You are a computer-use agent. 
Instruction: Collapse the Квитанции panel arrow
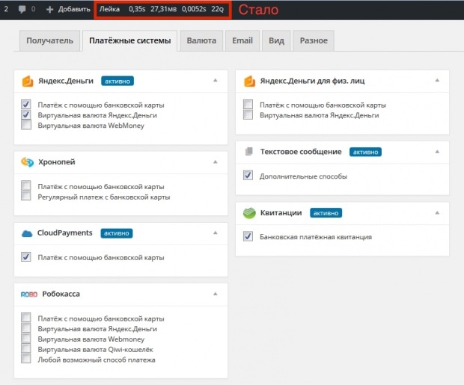point(436,212)
